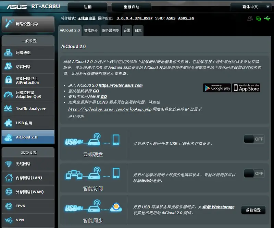Switch to the 日志 tab
Screen dimensions: 274x228
[138, 31]
